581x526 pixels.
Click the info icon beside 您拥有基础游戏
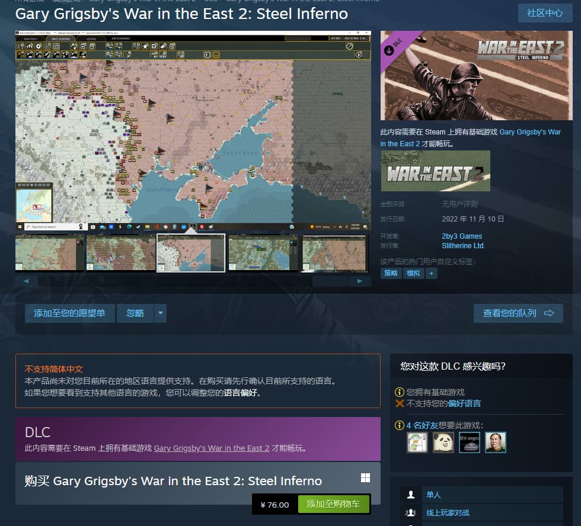click(x=400, y=392)
